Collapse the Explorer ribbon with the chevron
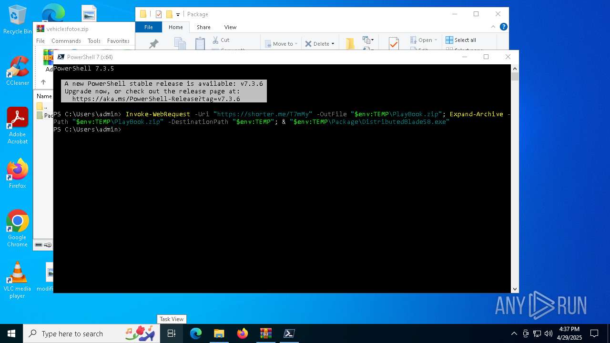 click(x=493, y=27)
